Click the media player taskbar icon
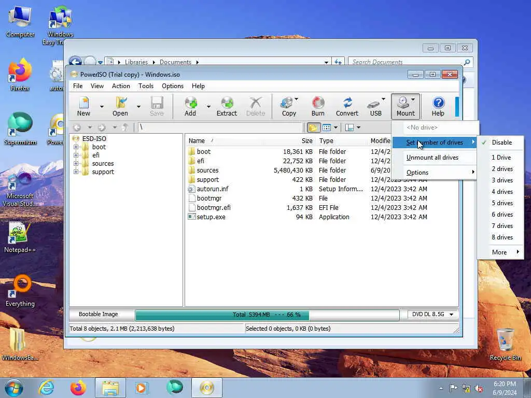Screen dimensions: 531x398 coord(141,388)
